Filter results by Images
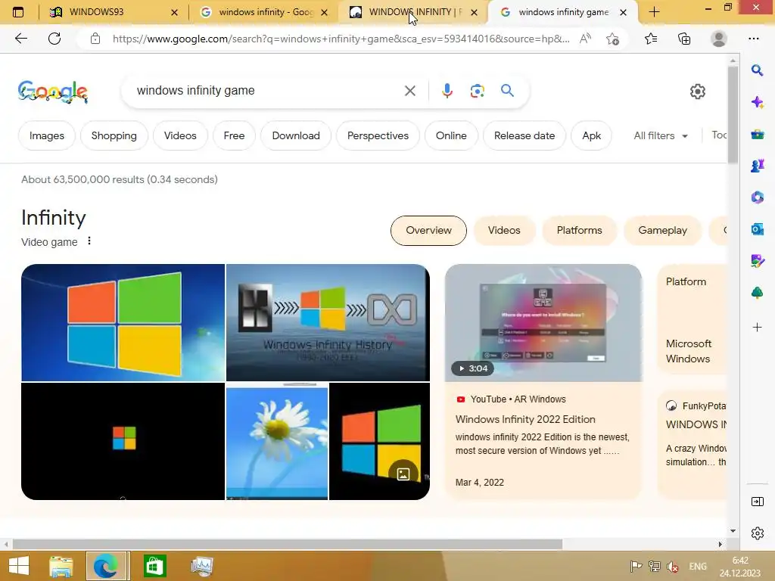 coord(46,135)
